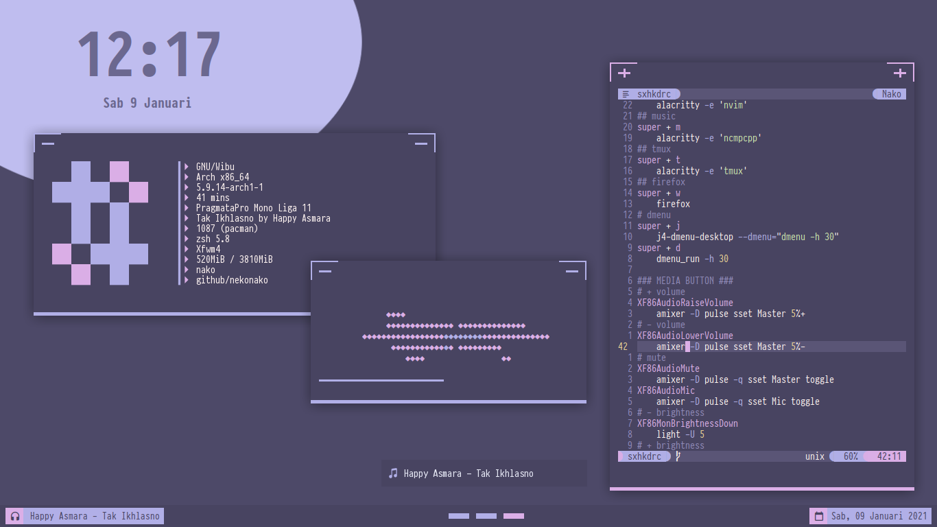Place cursor on the ## tmux comment line
This screenshot has height=527, width=937.
654,149
